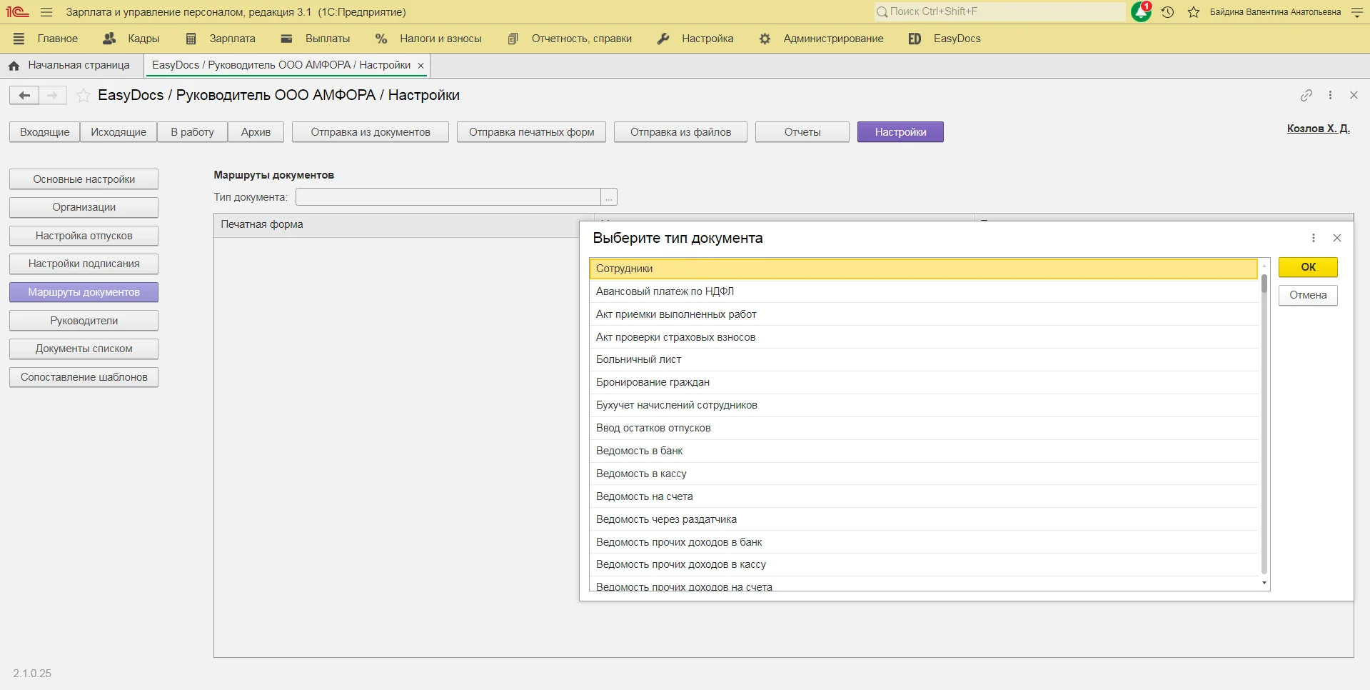Add current page to favorites star

point(84,95)
